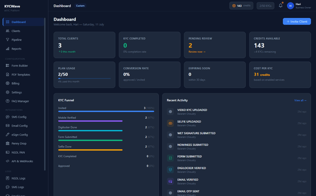Click the Invited funnel bar
The height and width of the screenshot is (196, 316).
106,111
